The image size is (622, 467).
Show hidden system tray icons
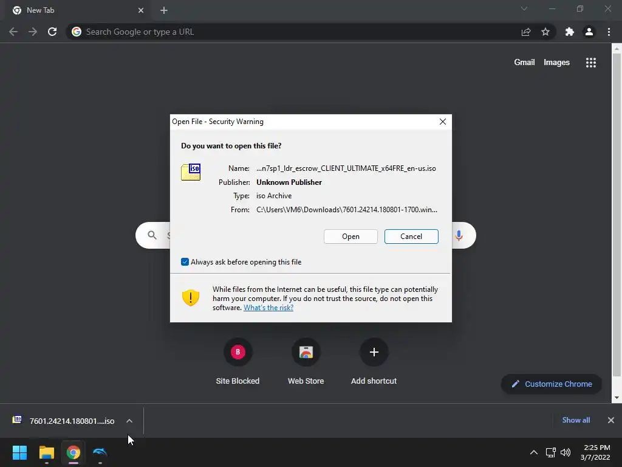click(534, 452)
